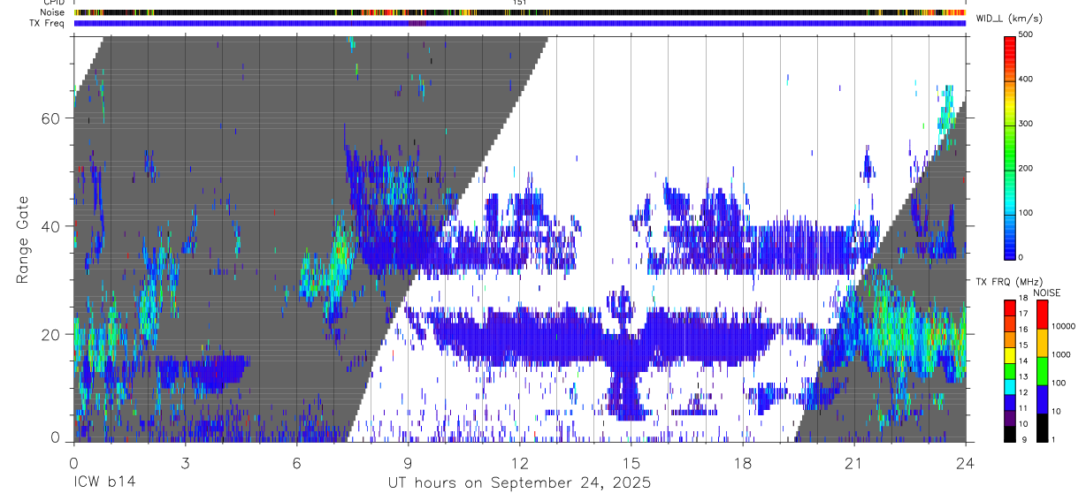1086x501 pixels.
Task: Click the CPID value '151' above the plot
Action: pyautogui.click(x=519, y=3)
